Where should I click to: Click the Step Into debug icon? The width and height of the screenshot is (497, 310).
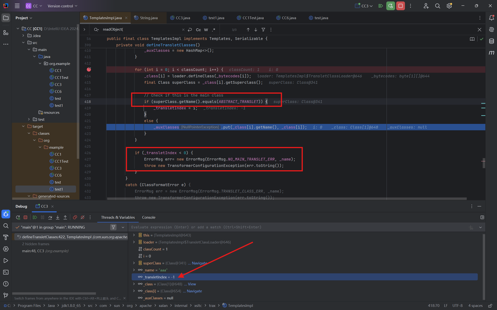[57, 218]
